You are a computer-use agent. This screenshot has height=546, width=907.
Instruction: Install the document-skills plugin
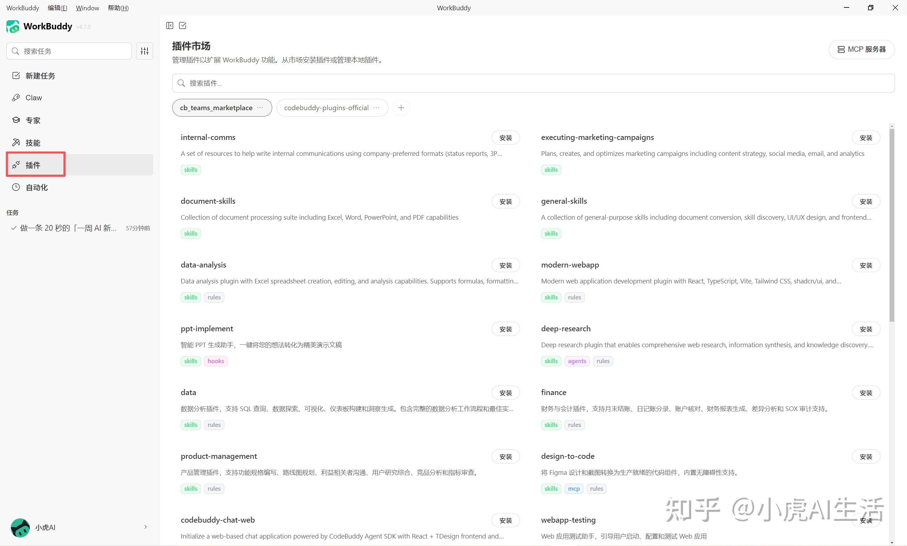505,201
